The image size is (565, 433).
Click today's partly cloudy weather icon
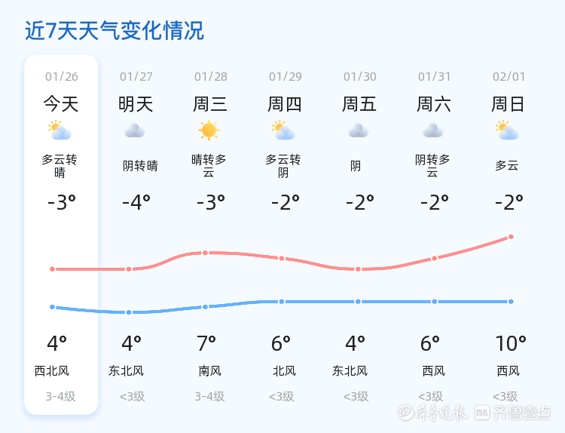60,131
